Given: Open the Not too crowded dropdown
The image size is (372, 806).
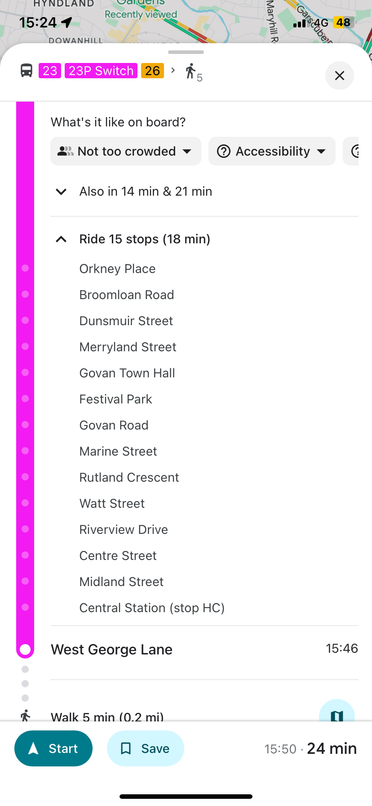Looking at the screenshot, I should pyautogui.click(x=187, y=151).
